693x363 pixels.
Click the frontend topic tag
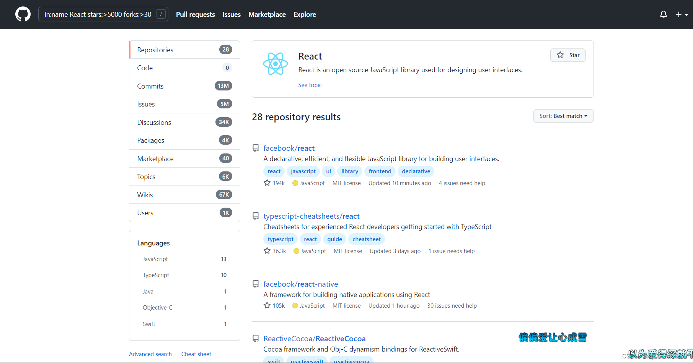point(380,171)
